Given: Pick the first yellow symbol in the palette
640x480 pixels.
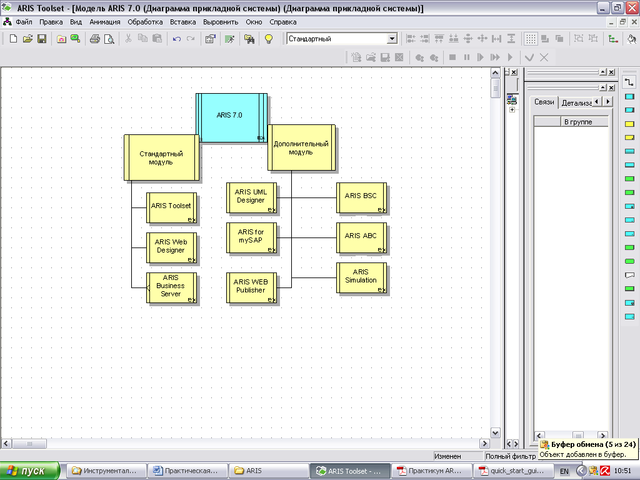Looking at the screenshot, I should (x=629, y=124).
